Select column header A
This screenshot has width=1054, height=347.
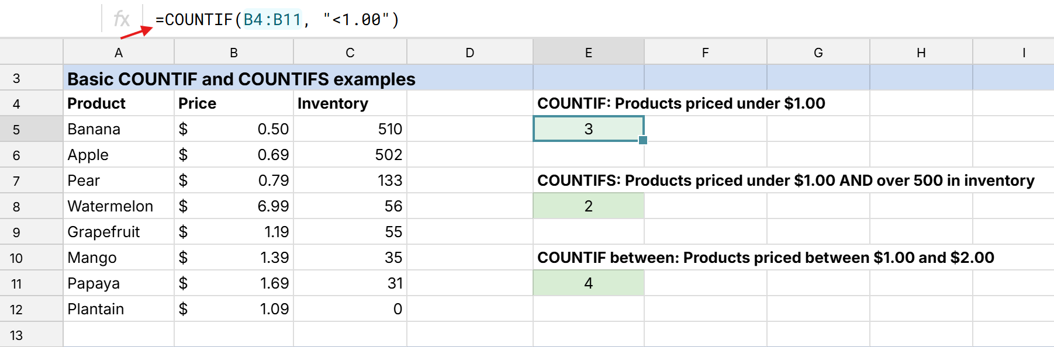pos(118,51)
